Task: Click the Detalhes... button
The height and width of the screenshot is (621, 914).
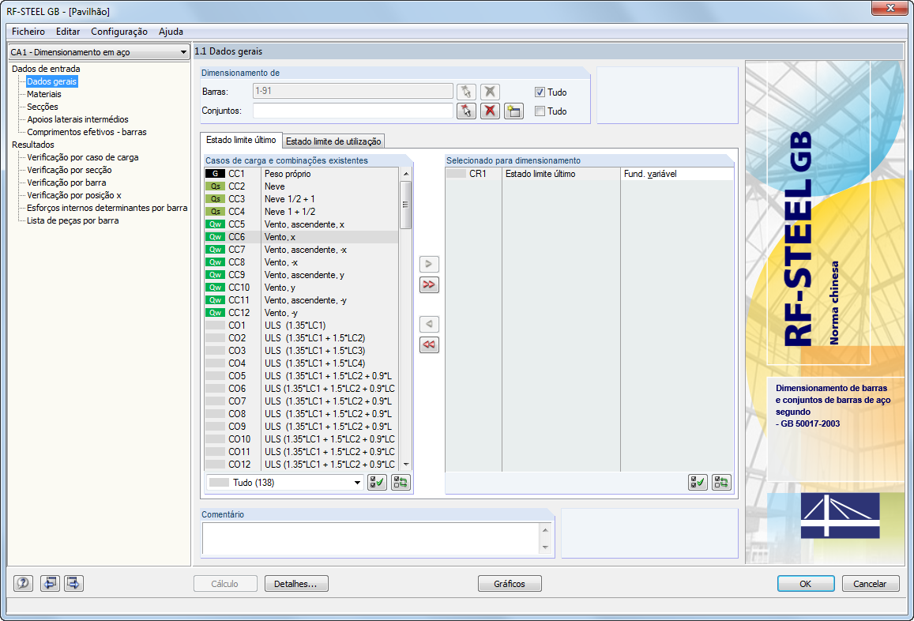Action: pyautogui.click(x=296, y=584)
